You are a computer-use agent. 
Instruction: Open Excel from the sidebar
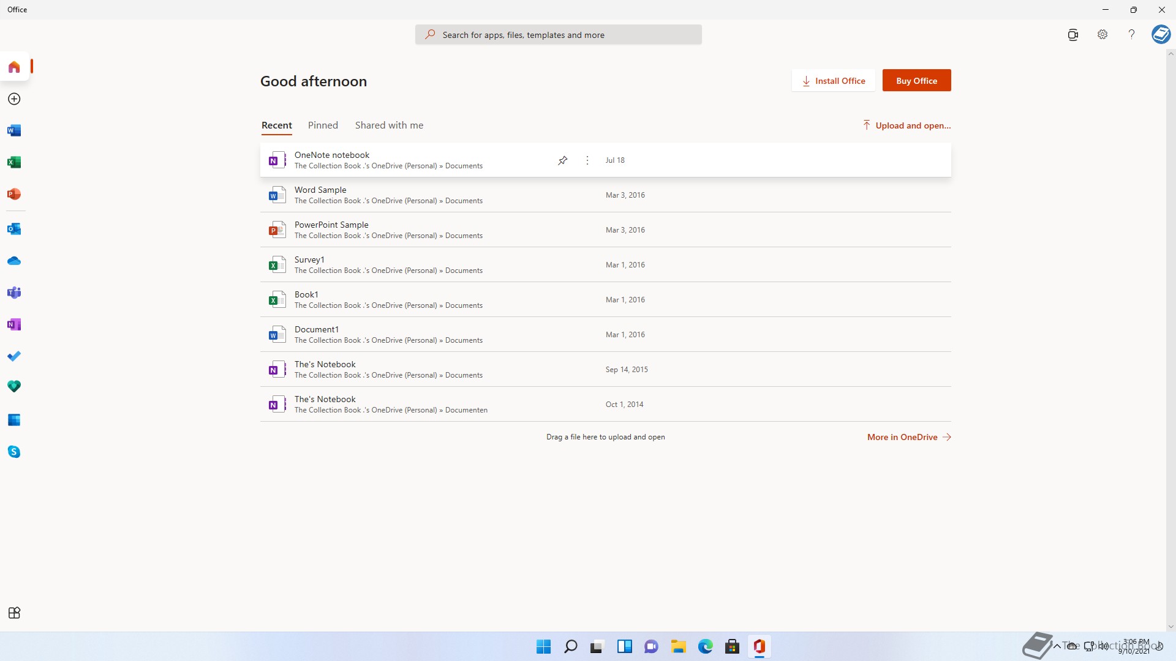click(14, 162)
